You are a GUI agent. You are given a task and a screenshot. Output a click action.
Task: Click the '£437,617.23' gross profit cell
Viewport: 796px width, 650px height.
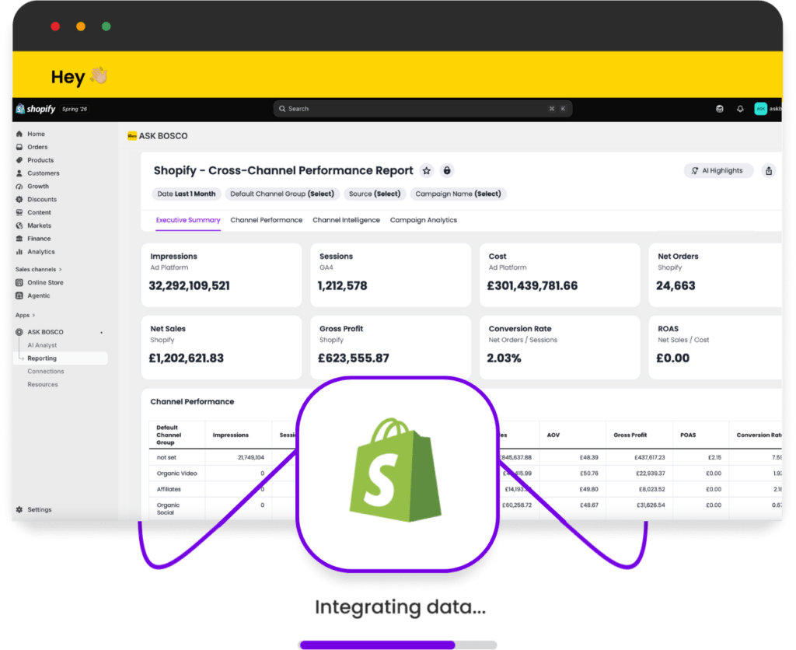(x=649, y=457)
